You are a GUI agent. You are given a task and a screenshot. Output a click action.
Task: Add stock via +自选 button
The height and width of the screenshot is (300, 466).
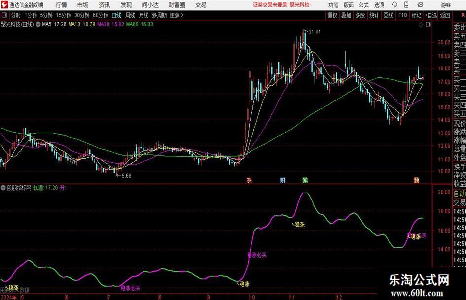point(430,15)
